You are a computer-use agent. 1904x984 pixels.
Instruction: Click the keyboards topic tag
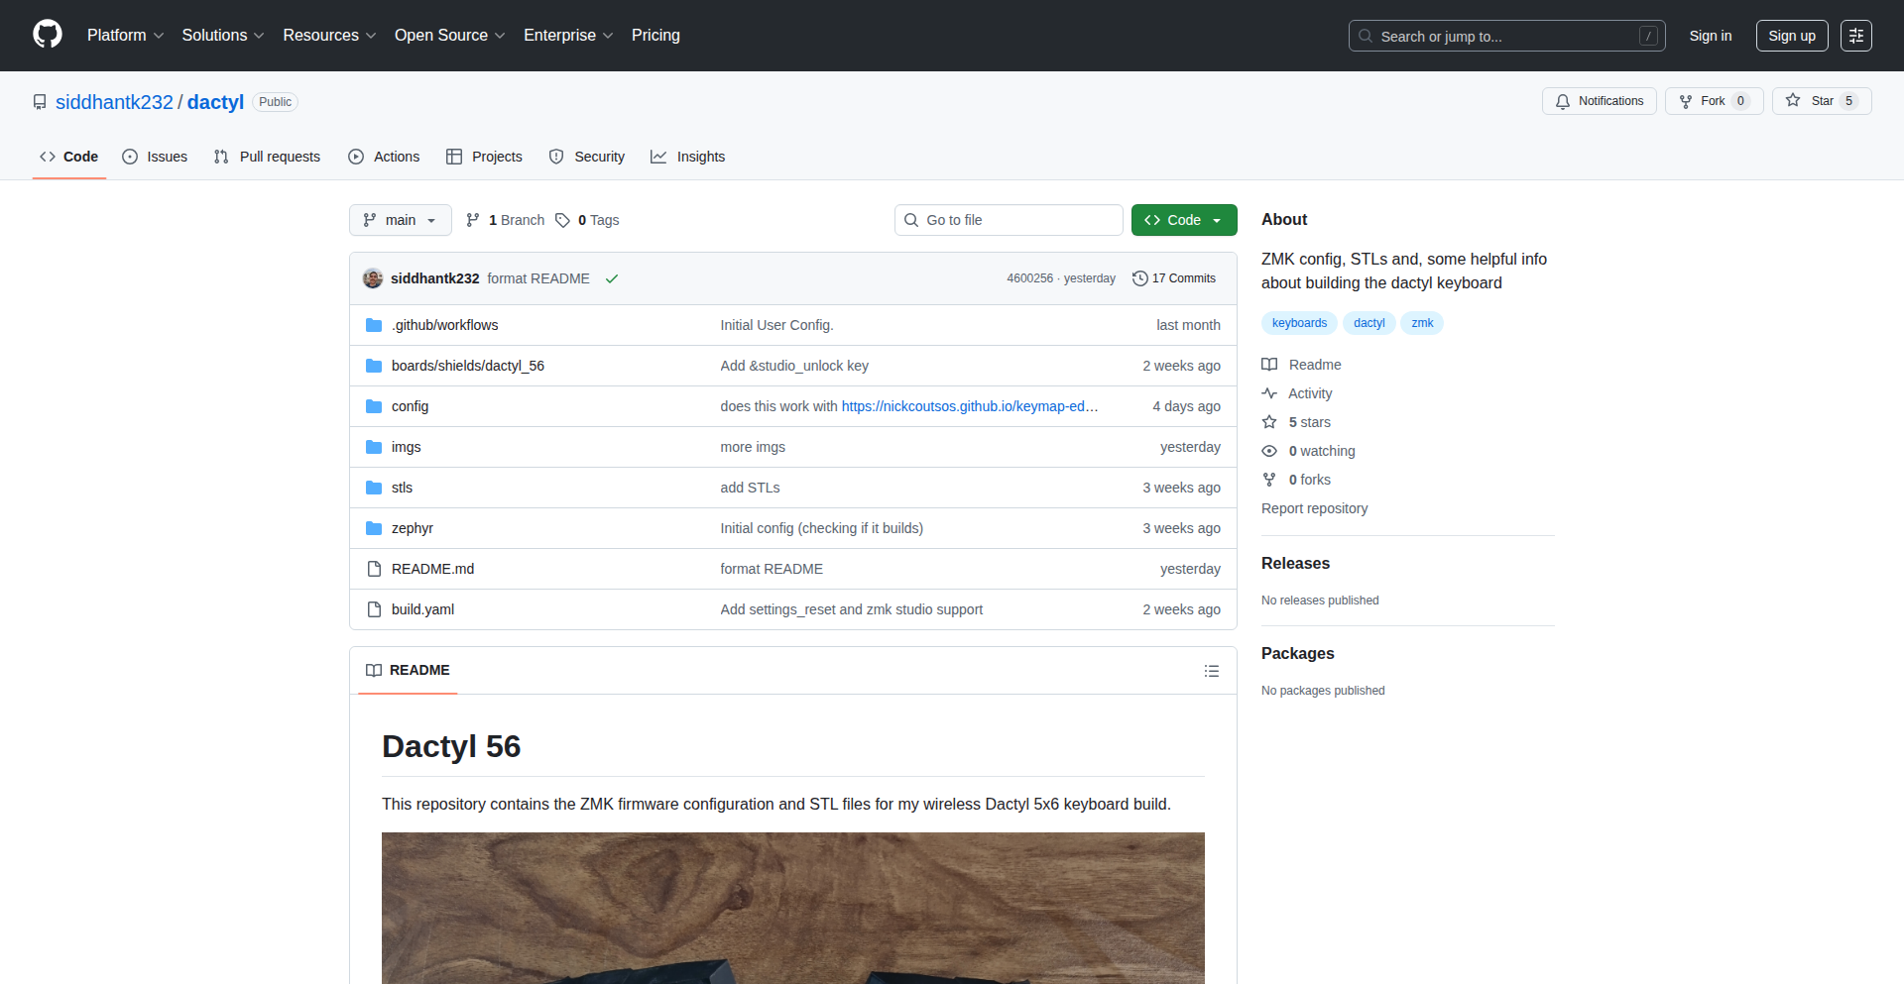(x=1299, y=323)
